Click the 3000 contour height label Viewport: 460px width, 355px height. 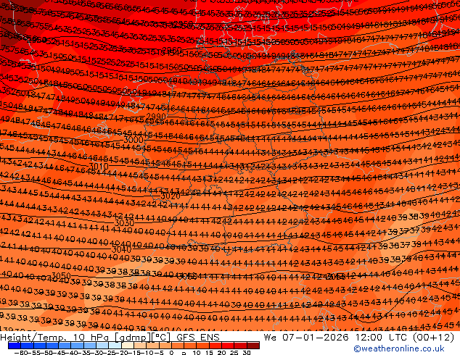[134, 140]
